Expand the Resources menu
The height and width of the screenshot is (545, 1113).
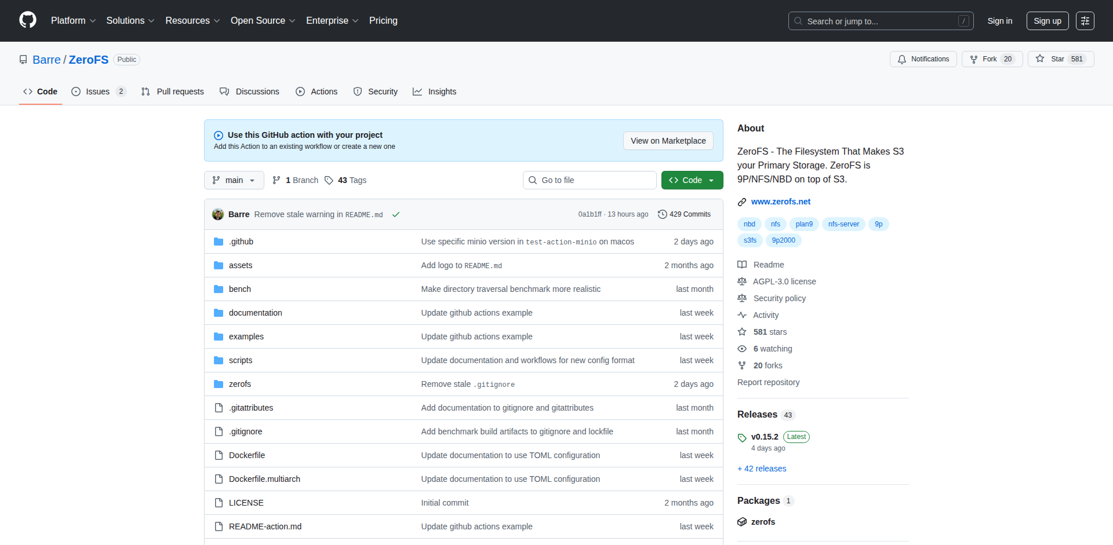pyautogui.click(x=192, y=21)
